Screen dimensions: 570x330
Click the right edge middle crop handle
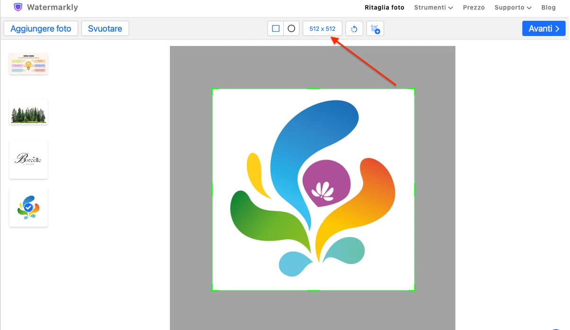tap(415, 190)
